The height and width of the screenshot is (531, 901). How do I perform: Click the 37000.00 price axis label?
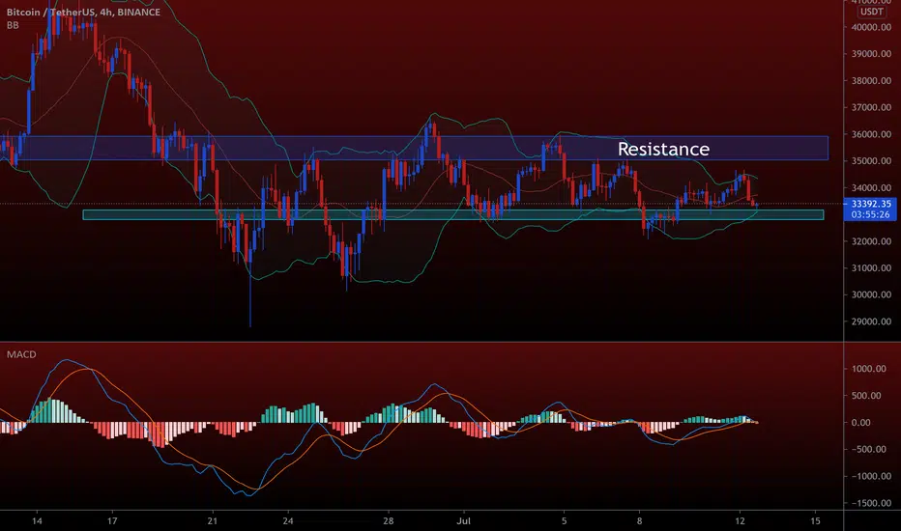pyautogui.click(x=871, y=107)
